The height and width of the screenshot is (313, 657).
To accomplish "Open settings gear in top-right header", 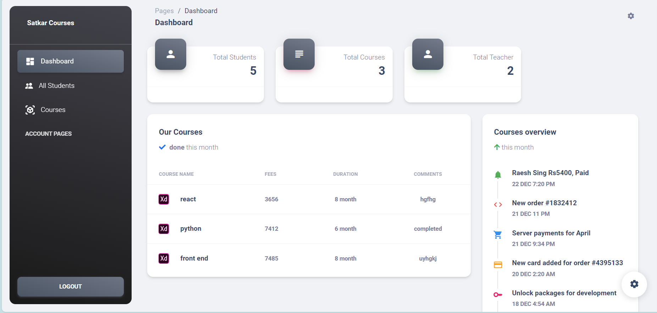I will tap(631, 16).
